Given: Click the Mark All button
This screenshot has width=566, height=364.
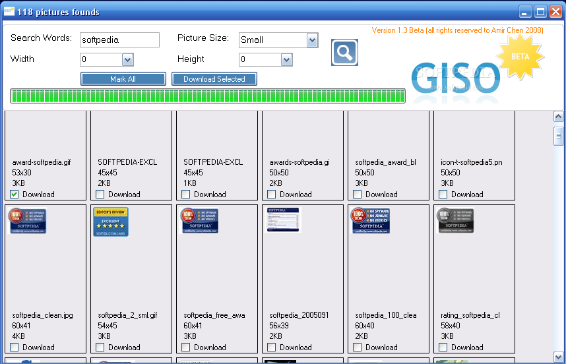Looking at the screenshot, I should click(123, 79).
